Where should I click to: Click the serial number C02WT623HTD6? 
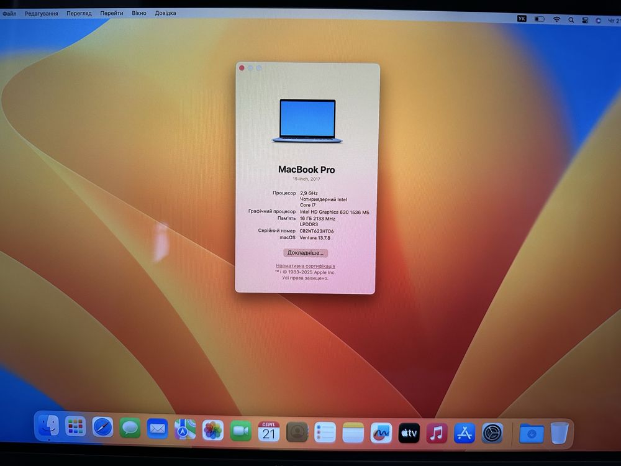[317, 231]
